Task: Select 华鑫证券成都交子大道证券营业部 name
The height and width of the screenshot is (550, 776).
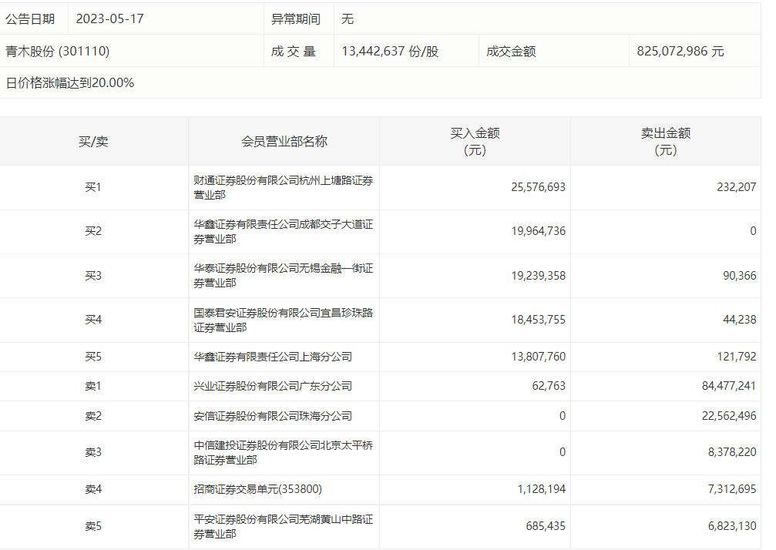Action: tap(283, 231)
